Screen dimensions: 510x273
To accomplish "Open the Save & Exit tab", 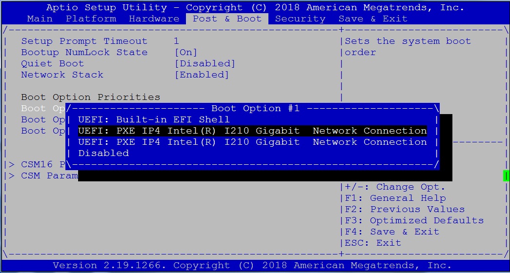I will [x=373, y=19].
